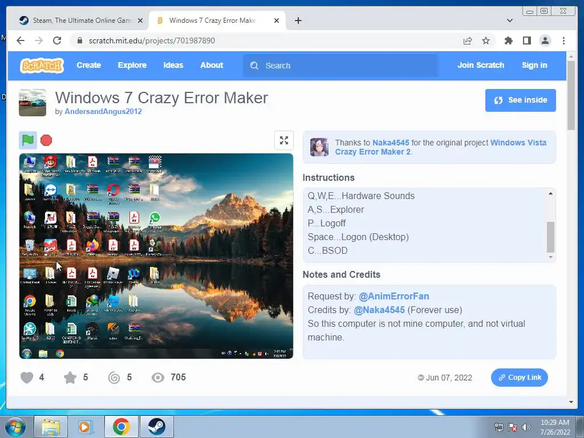Open the Scratch logo home link
This screenshot has height=438, width=584.
point(42,66)
